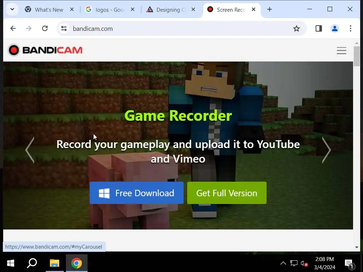This screenshot has width=363, height=272.
Task: Maximize the Chrome window
Action: click(330, 9)
